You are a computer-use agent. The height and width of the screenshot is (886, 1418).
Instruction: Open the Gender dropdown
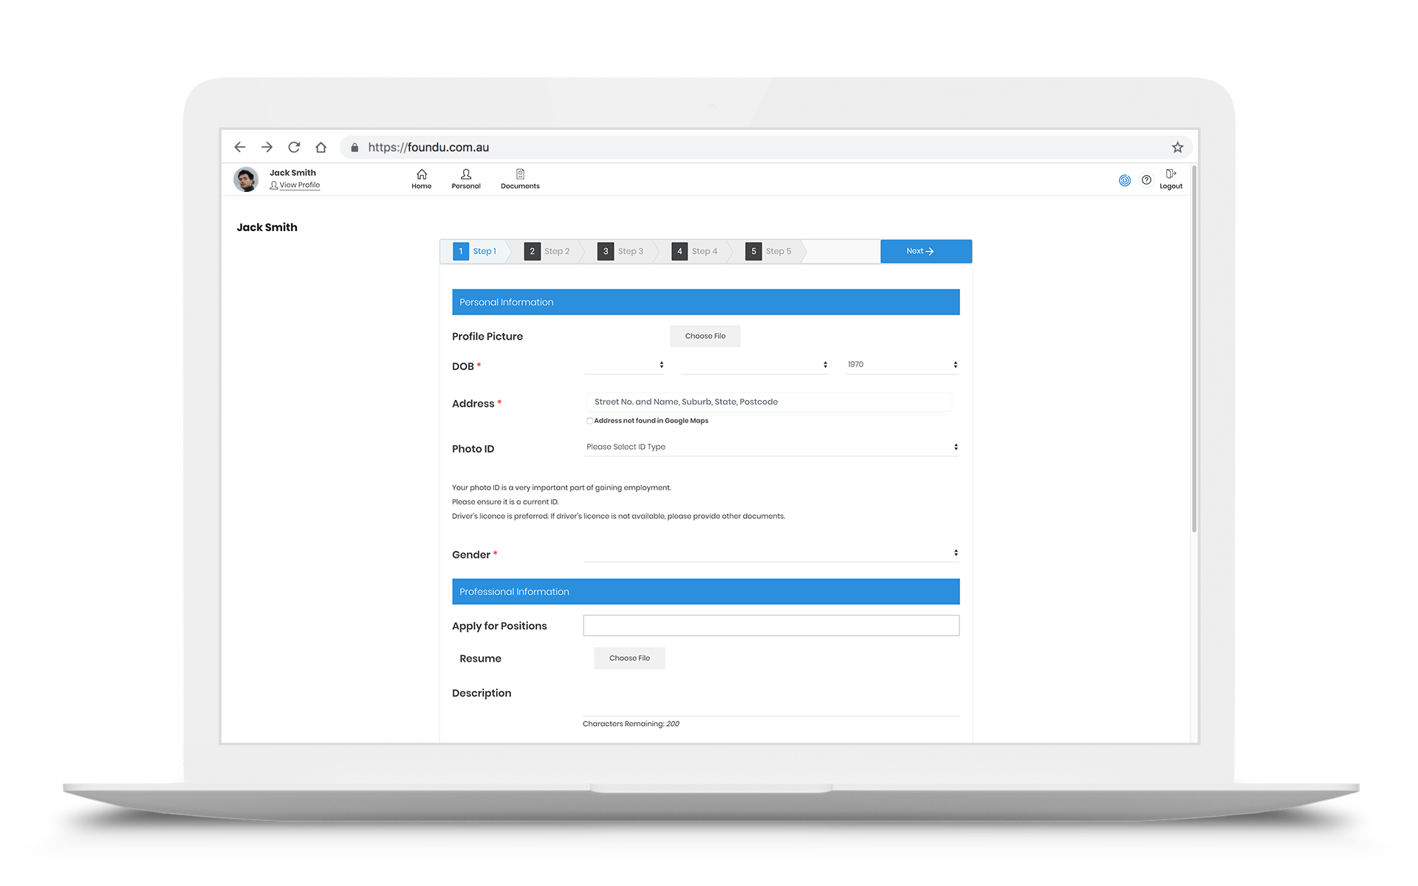pos(771,553)
